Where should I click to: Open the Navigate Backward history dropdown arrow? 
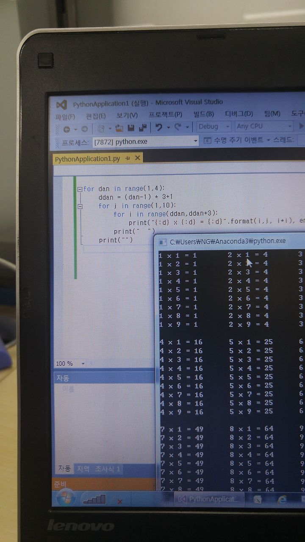click(75, 129)
